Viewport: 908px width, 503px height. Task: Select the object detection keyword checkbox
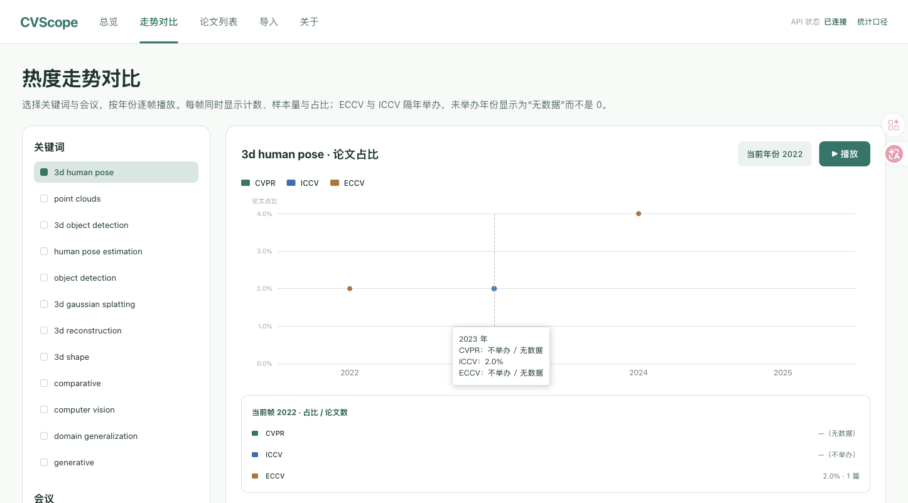pos(44,278)
